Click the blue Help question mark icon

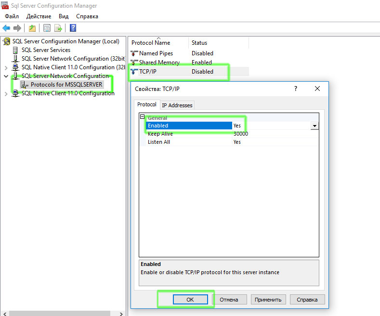[x=73, y=28]
